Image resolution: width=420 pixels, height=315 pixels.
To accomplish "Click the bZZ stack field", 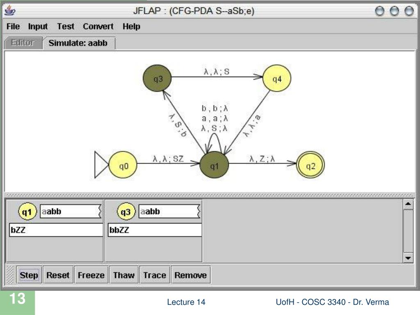I will tap(56, 230).
